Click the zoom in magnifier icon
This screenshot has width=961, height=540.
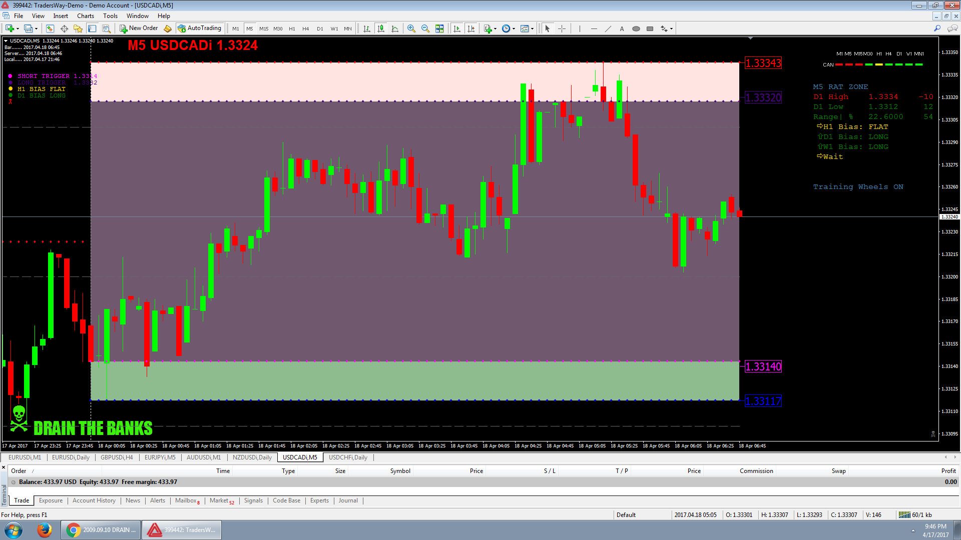(x=411, y=28)
